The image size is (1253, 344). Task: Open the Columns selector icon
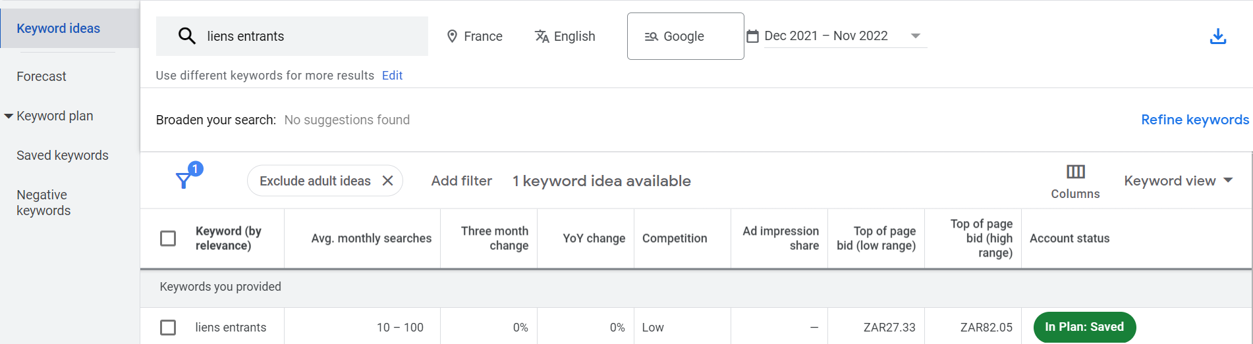coord(1075,172)
